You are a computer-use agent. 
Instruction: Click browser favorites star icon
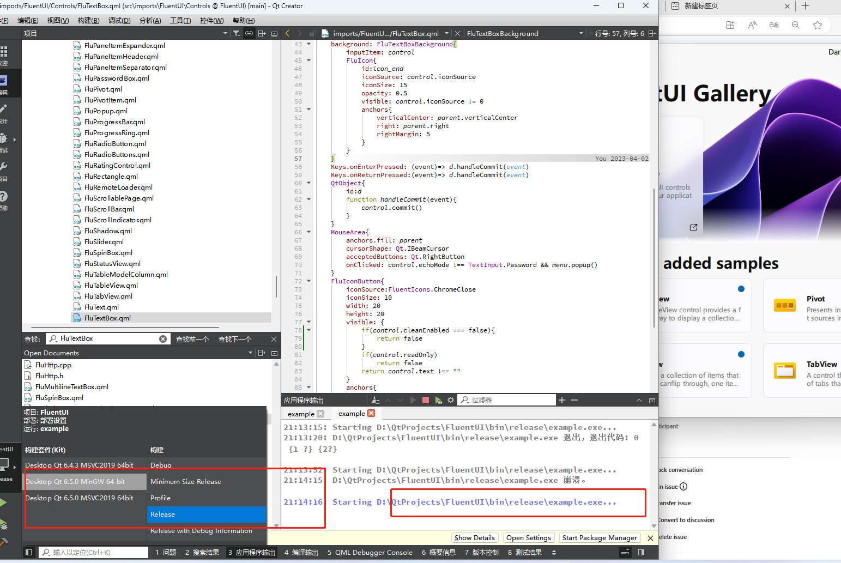pos(818,25)
